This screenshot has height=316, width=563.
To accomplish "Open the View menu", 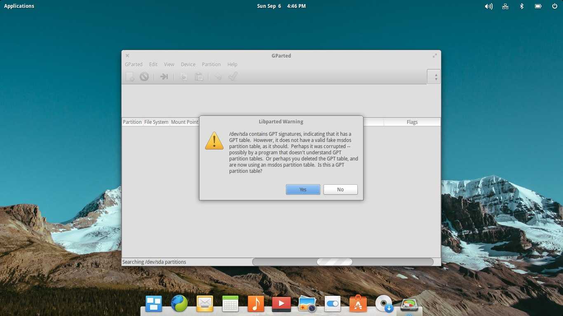I will click(169, 65).
